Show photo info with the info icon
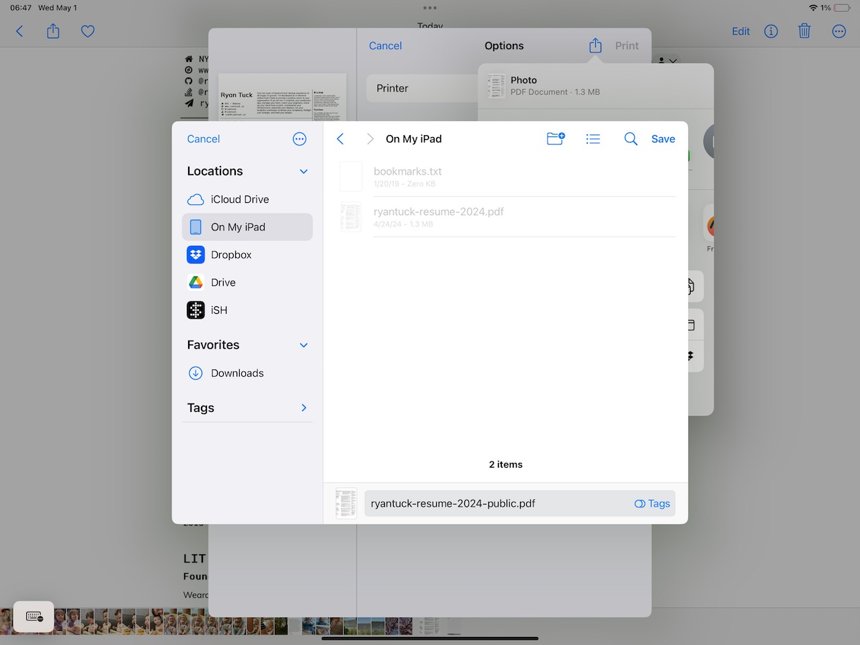860x645 pixels. tap(771, 32)
